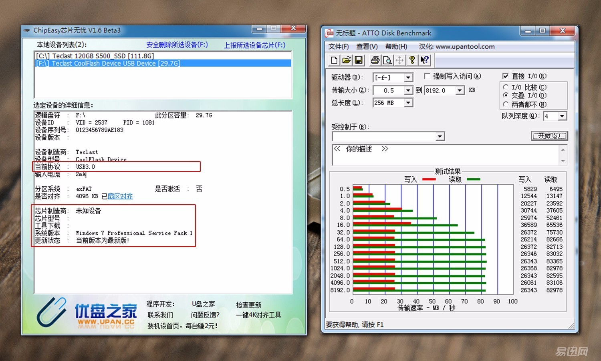Print the benchmark results
The width and height of the screenshot is (601, 361).
pyautogui.click(x=374, y=60)
